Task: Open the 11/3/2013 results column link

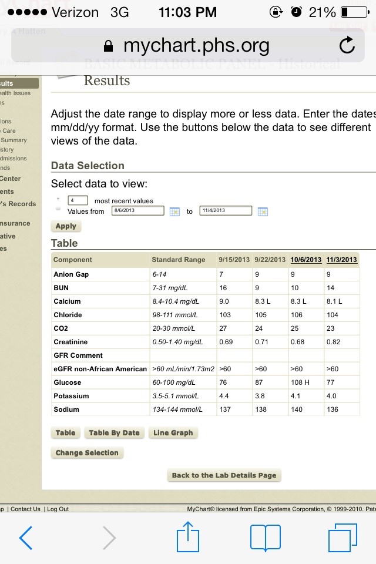Action: 341,260
